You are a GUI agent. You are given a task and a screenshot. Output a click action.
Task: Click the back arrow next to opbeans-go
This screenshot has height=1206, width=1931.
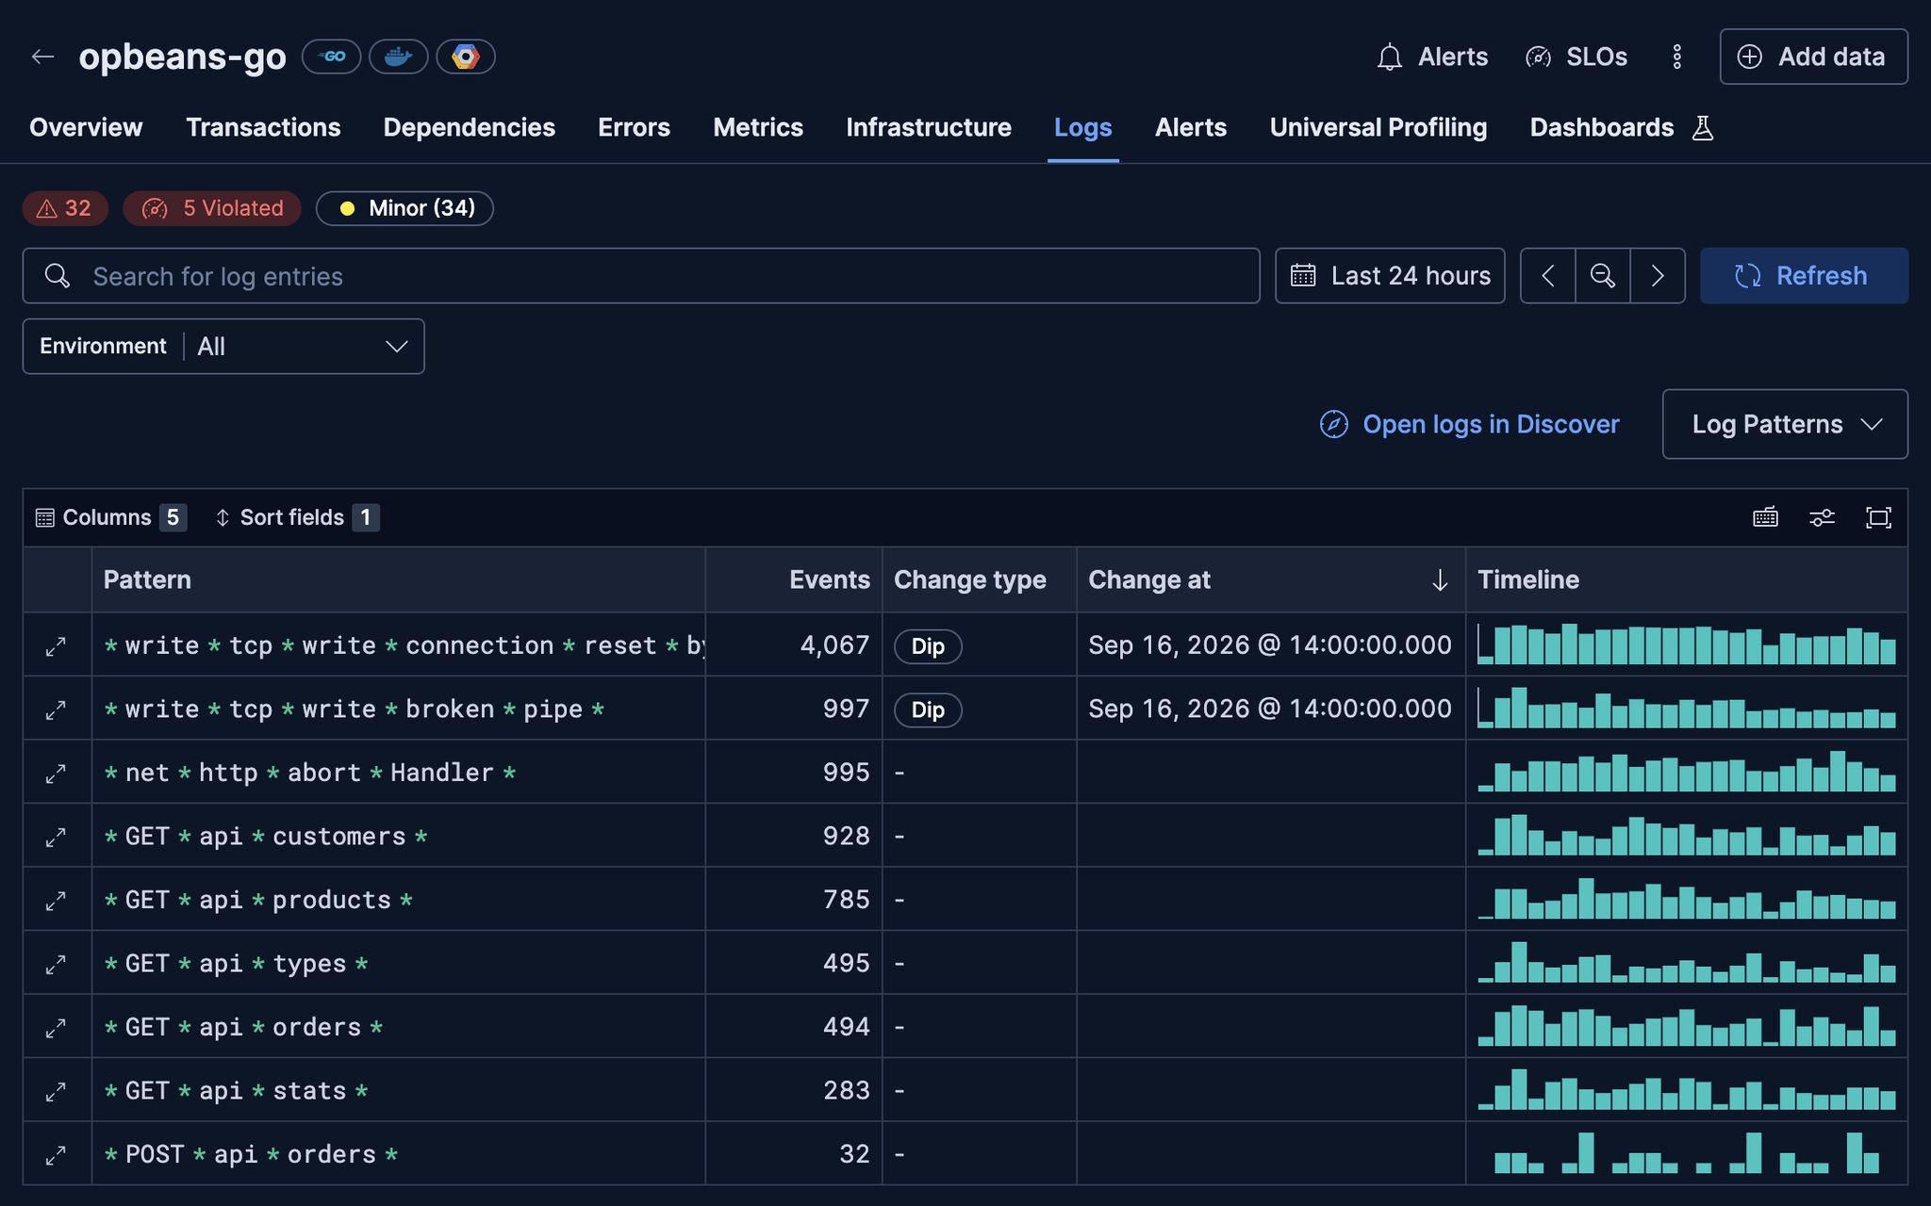(42, 57)
